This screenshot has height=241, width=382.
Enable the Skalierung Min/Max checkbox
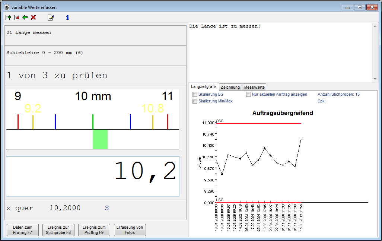195,101
